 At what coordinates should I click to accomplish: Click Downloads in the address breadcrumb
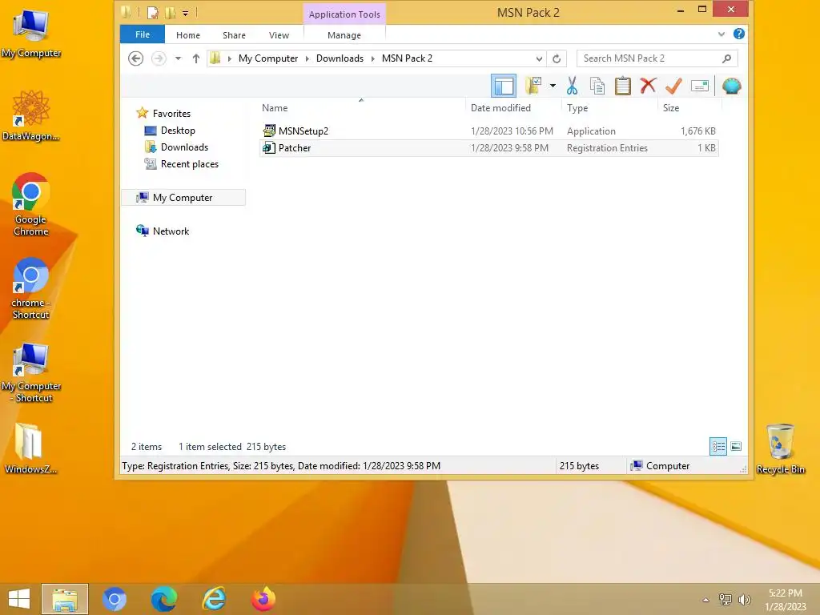coord(340,58)
